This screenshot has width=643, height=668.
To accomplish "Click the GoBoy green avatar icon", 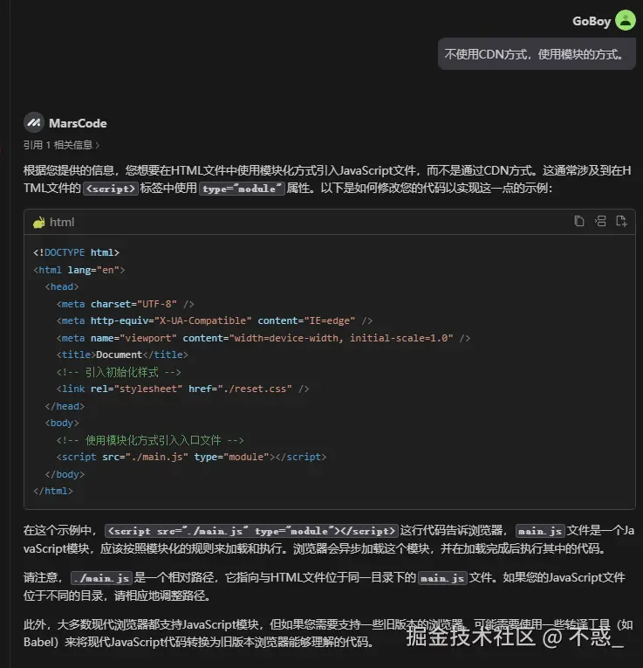I will click(626, 20).
